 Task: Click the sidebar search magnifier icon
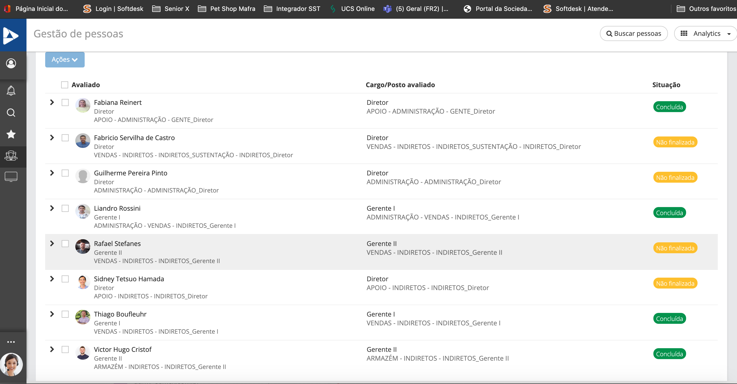(11, 113)
